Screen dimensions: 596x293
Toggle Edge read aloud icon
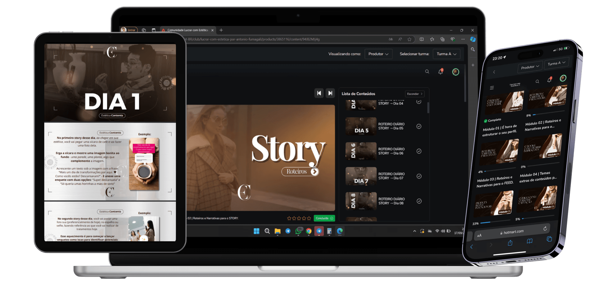400,39
